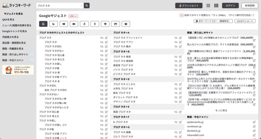Open 関連：中古ドメイン in sidebar

coord(13,60)
